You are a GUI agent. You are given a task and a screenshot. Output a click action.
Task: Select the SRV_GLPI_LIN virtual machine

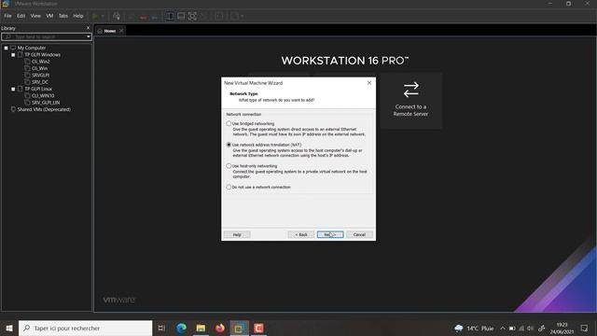coord(46,103)
